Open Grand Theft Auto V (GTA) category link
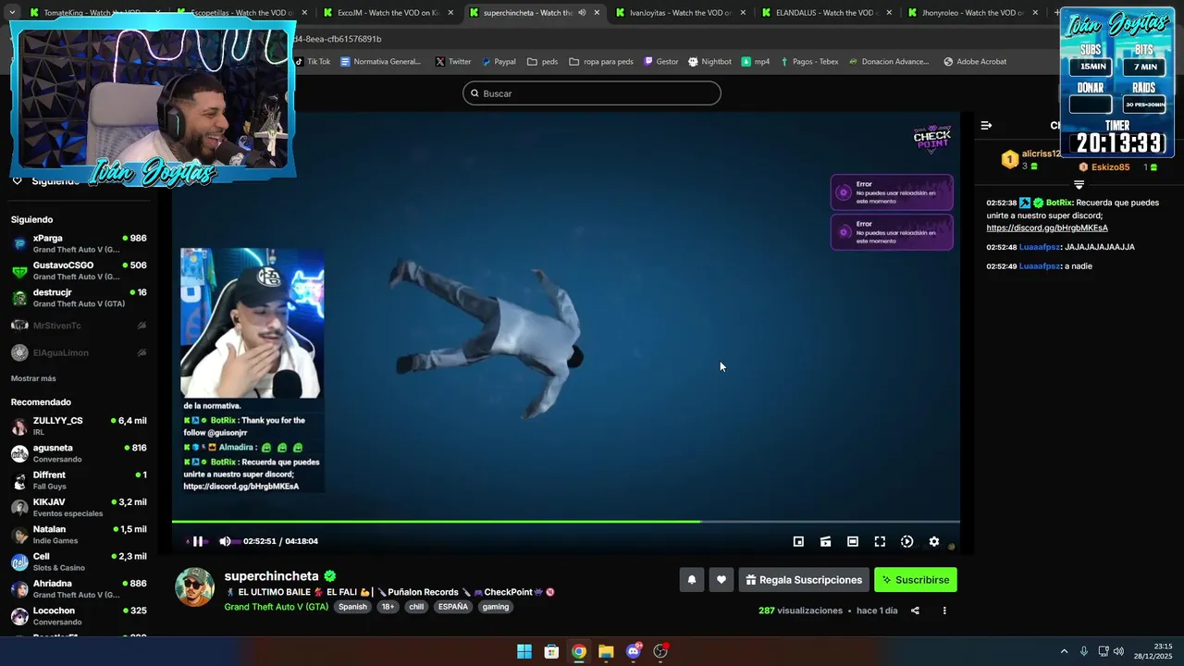This screenshot has width=1184, height=666. [276, 607]
